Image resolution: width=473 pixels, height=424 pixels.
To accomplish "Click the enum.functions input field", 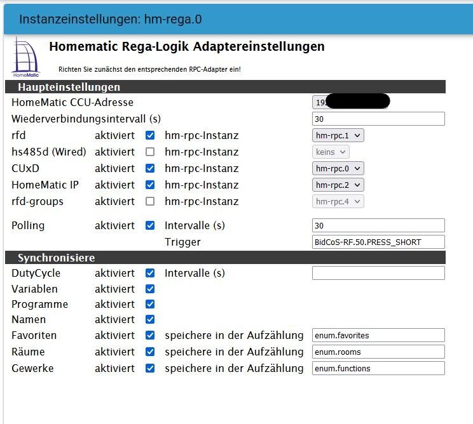I will pyautogui.click(x=378, y=368).
